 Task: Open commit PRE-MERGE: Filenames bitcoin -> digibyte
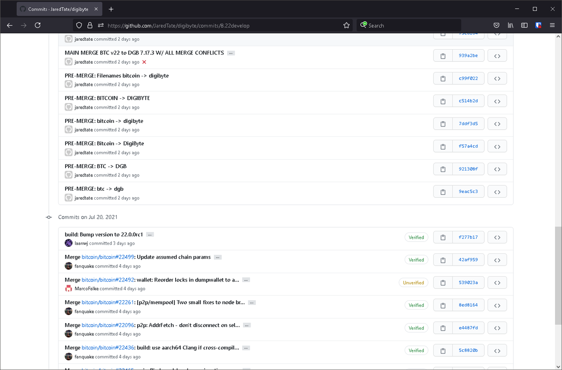pyautogui.click(x=117, y=75)
